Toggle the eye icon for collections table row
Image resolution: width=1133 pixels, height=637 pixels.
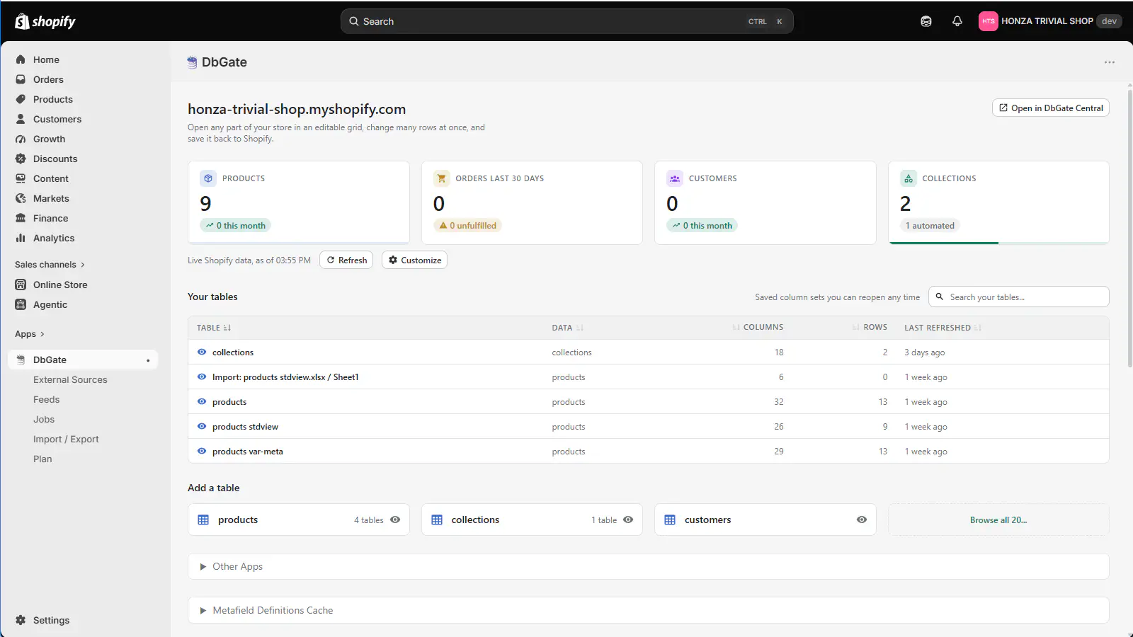pos(202,352)
